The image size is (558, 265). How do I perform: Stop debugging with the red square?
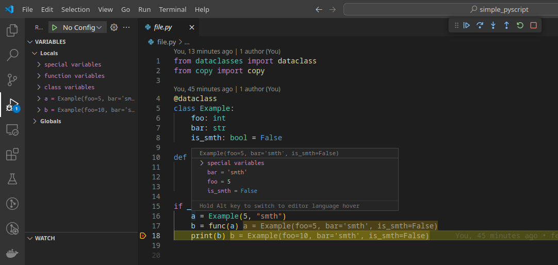pos(533,25)
